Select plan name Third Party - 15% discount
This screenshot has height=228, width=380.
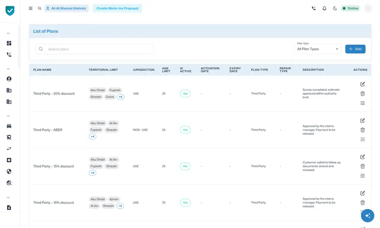pyautogui.click(x=54, y=166)
